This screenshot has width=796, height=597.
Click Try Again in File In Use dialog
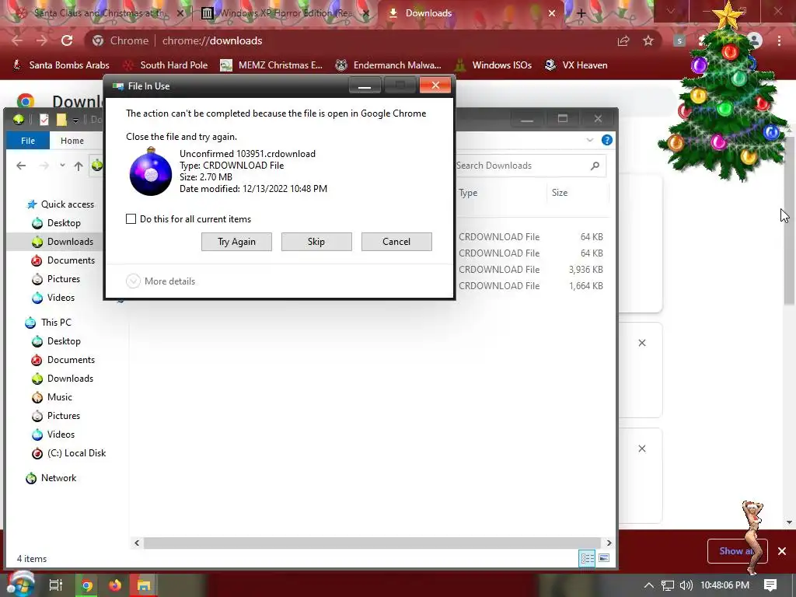coord(236,242)
